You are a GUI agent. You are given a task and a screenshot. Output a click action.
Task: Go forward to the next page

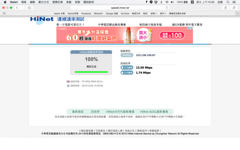tap(22, 8)
